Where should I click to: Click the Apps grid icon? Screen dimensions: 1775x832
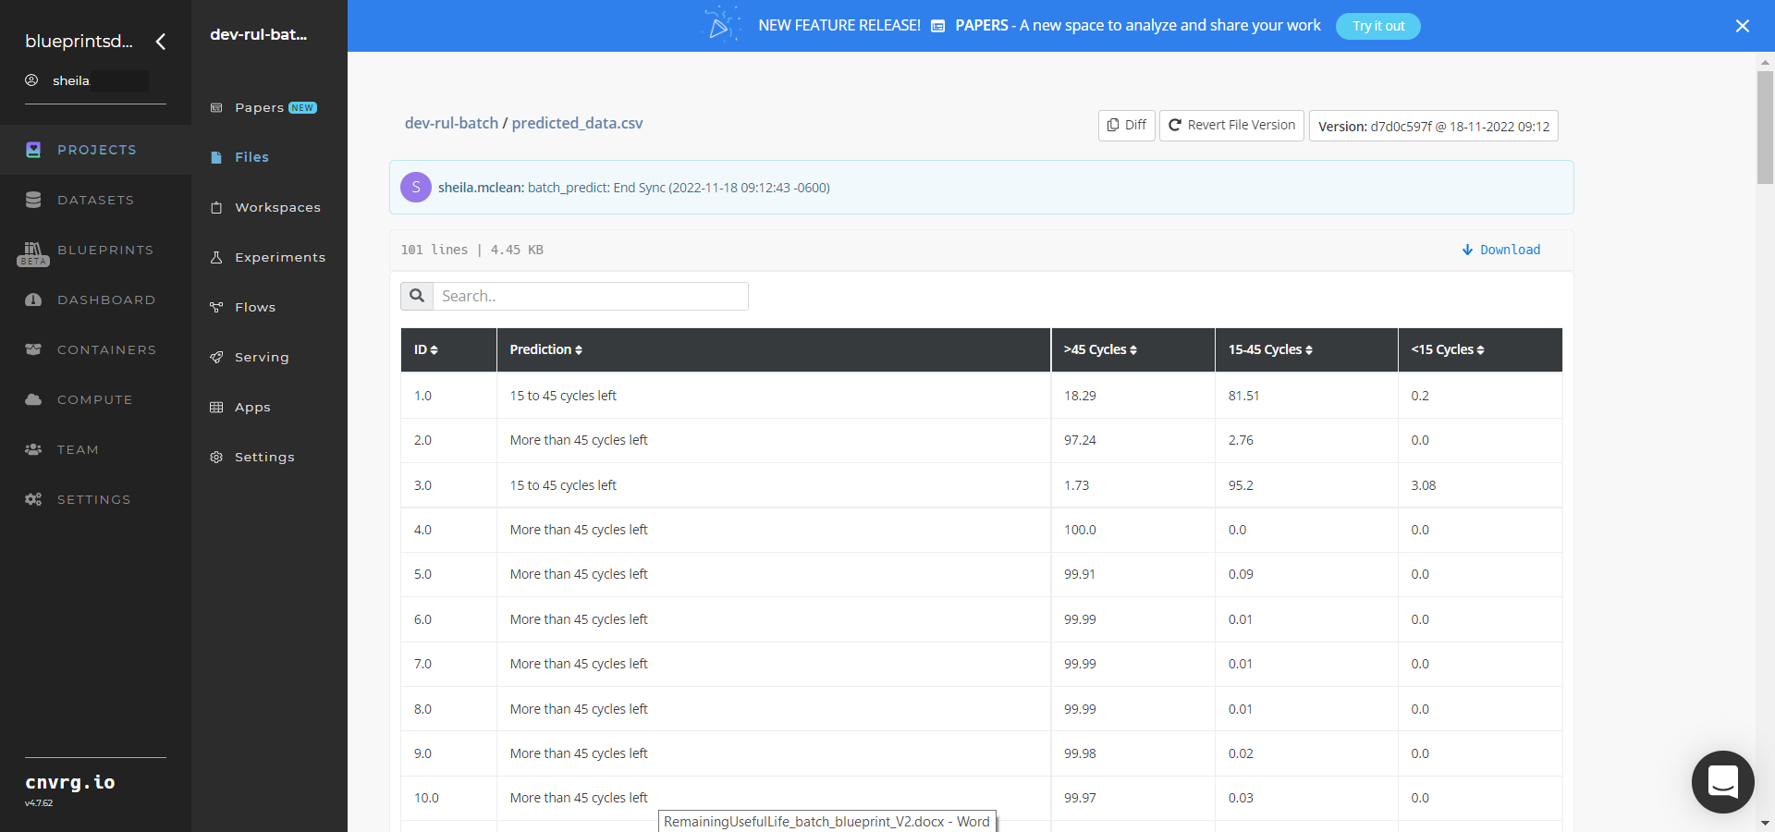pyautogui.click(x=216, y=408)
